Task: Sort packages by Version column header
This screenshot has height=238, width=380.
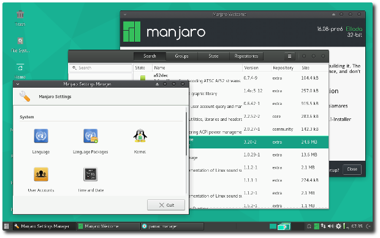Action: pos(256,68)
